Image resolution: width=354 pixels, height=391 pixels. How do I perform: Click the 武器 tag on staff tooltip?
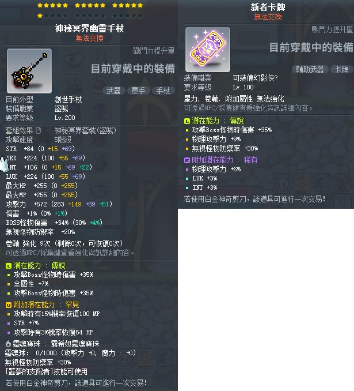coord(113,91)
